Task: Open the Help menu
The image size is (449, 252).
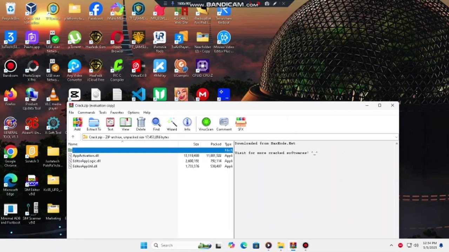Action: pyautogui.click(x=147, y=112)
